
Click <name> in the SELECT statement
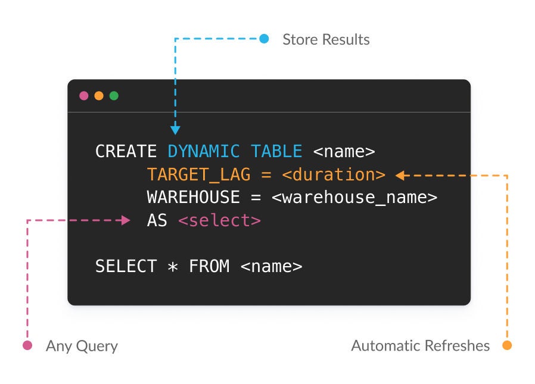point(271,266)
